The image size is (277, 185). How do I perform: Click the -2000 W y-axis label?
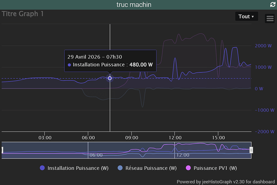[265, 132]
